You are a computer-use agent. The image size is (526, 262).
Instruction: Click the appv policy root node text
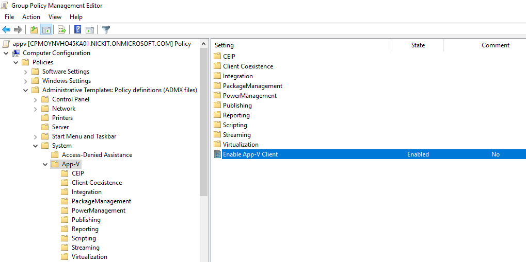coord(102,44)
